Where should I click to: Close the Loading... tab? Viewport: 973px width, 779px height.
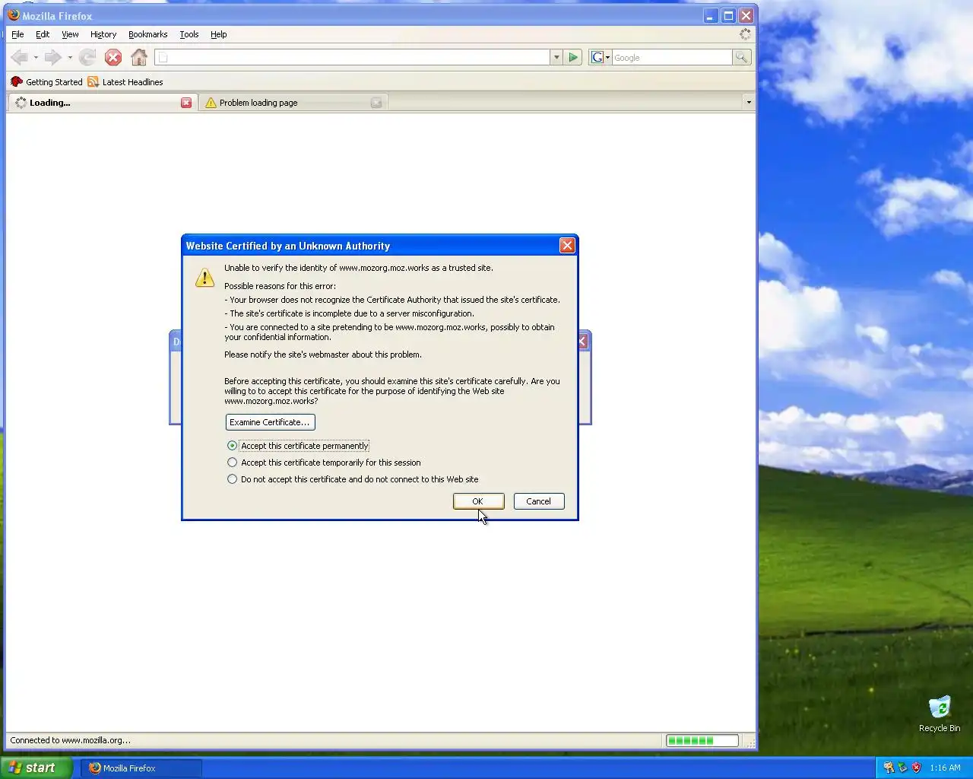click(x=186, y=103)
